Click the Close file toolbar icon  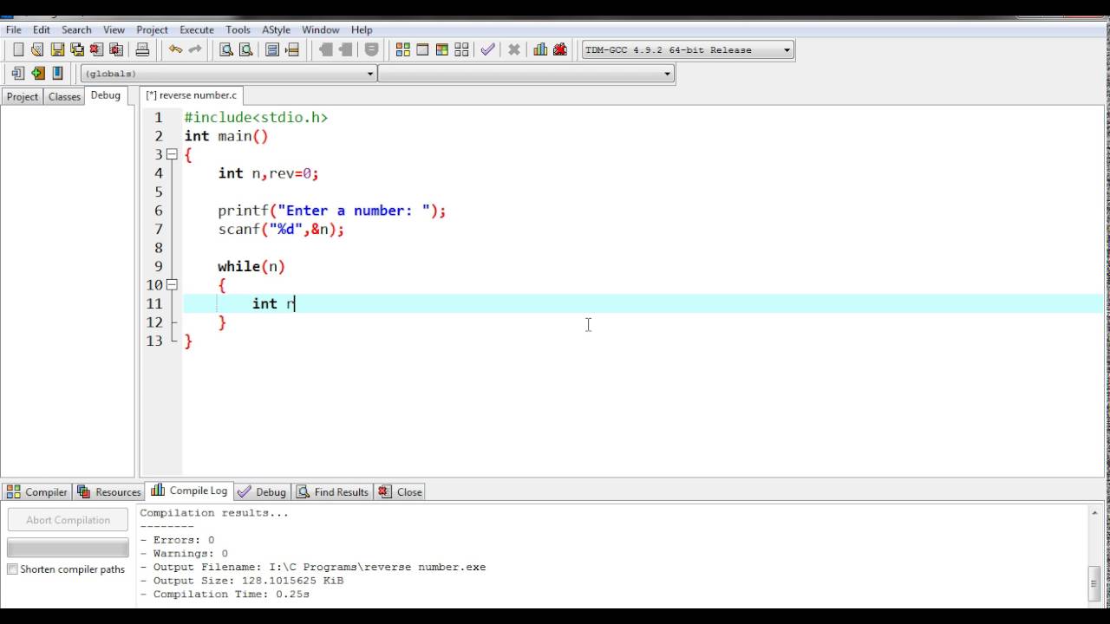pyautogui.click(x=96, y=49)
